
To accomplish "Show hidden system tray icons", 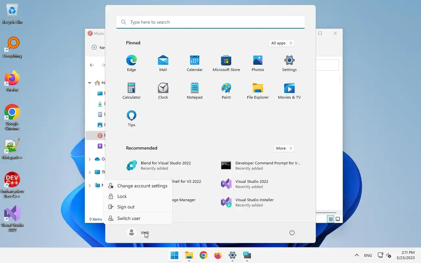I will click(x=357, y=255).
